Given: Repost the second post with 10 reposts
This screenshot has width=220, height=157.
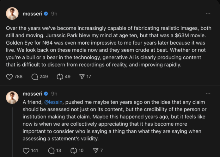Looking at the screenshot, I should (x=73, y=151).
